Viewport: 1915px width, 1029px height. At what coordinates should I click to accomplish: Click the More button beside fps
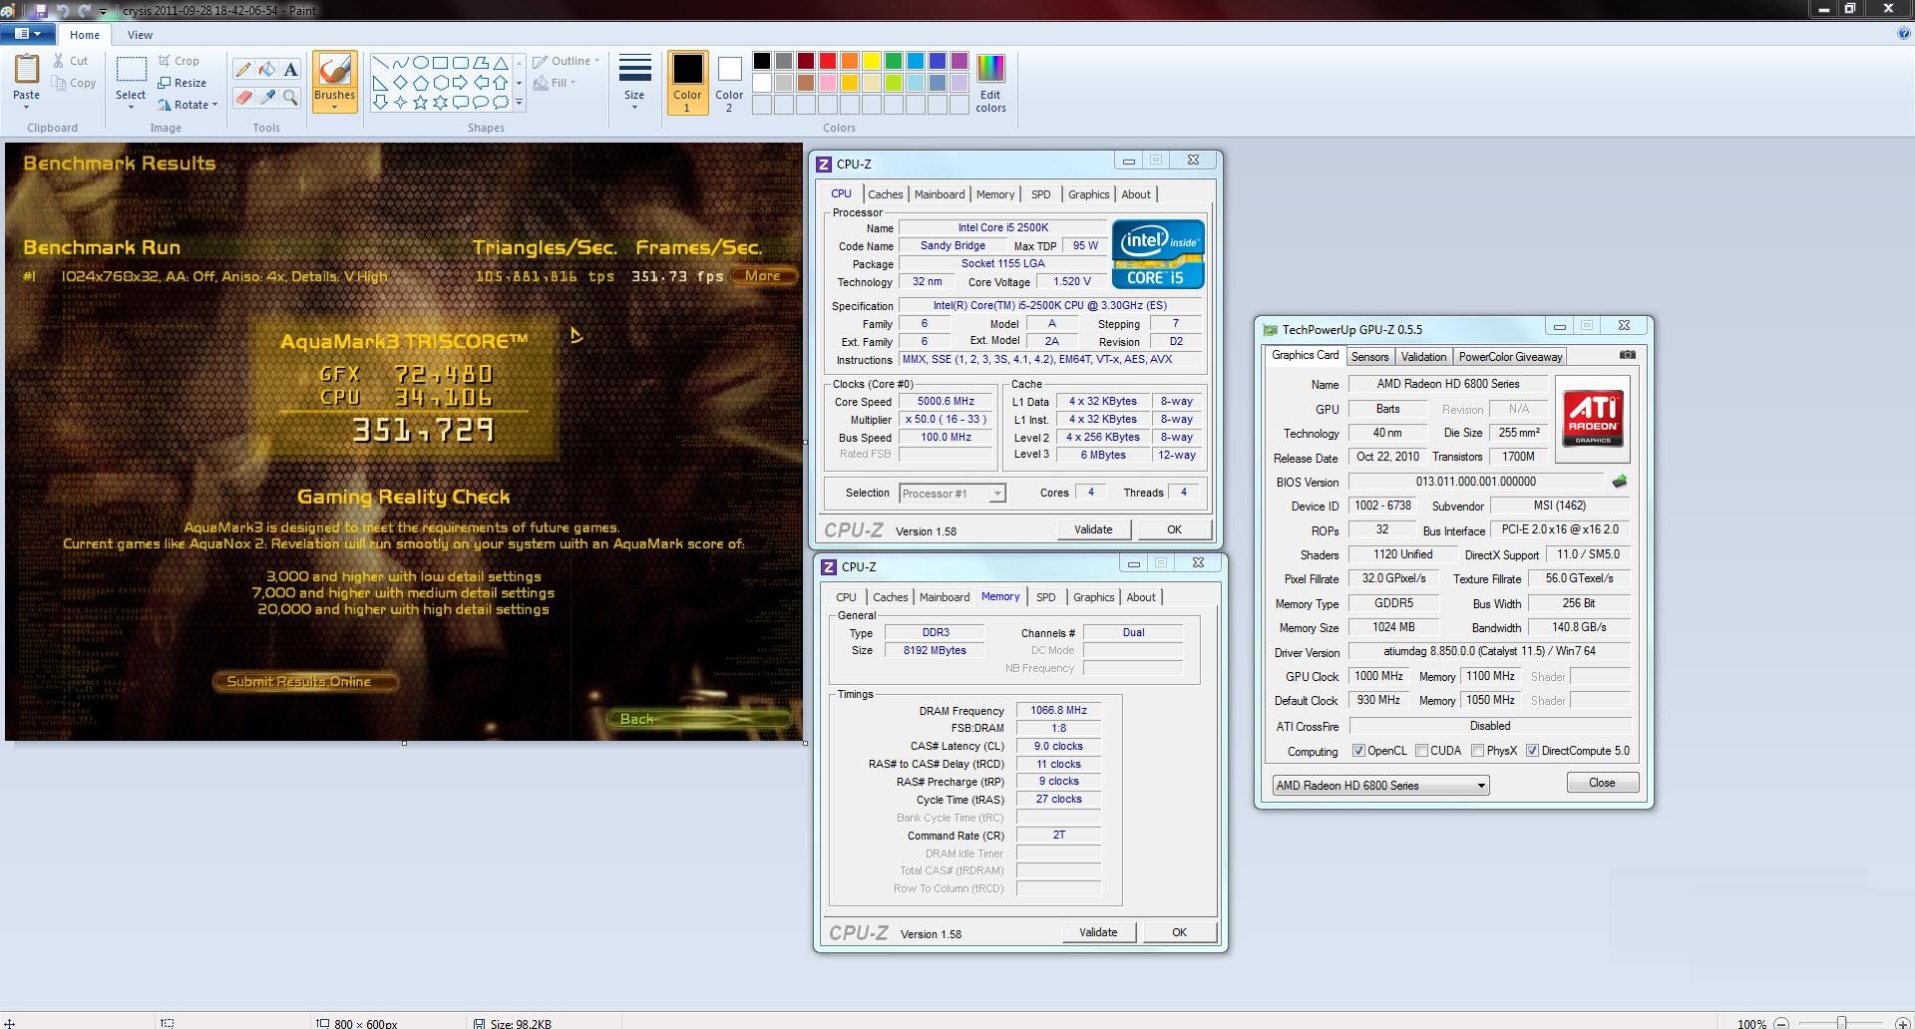(x=764, y=276)
